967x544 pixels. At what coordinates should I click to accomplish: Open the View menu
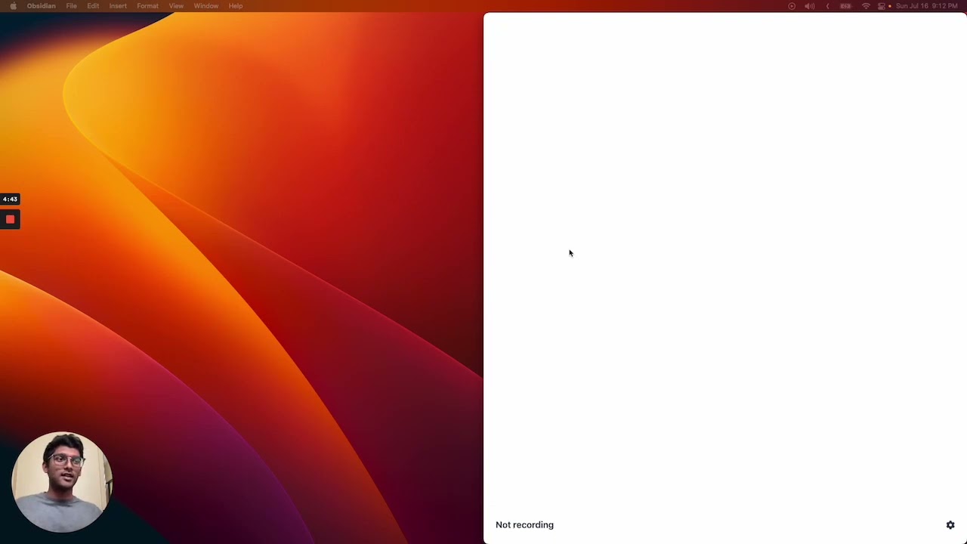tap(176, 6)
